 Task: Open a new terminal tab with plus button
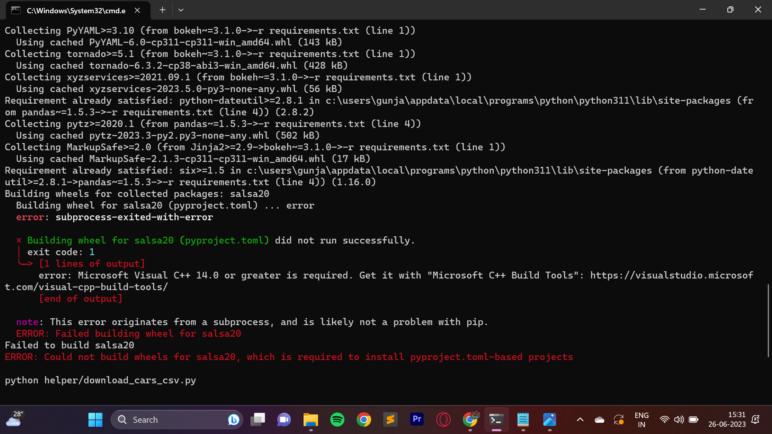point(162,10)
